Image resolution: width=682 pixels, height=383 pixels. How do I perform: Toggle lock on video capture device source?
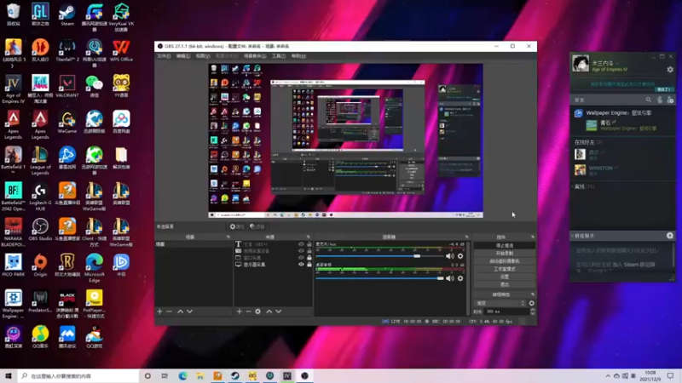[309, 250]
